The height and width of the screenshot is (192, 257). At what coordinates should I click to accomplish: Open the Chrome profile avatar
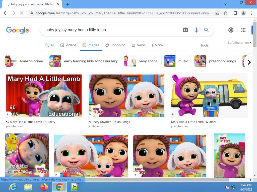pyautogui.click(x=243, y=13)
